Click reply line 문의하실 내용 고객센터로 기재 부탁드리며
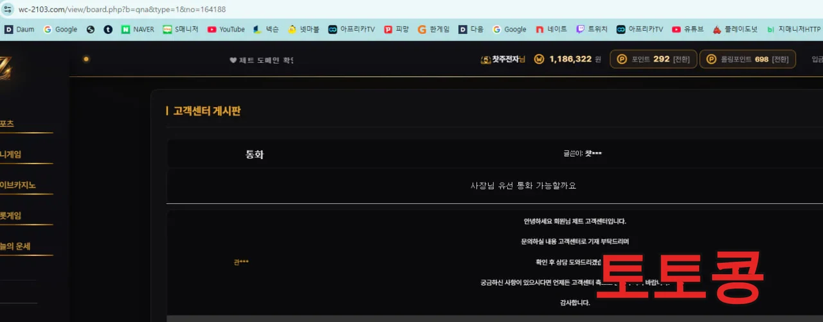Screen dimensions: 823x322 pyautogui.click(x=575, y=242)
